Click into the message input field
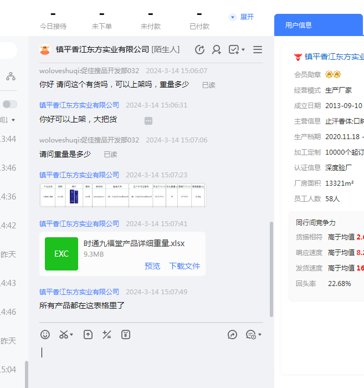 pos(150,360)
